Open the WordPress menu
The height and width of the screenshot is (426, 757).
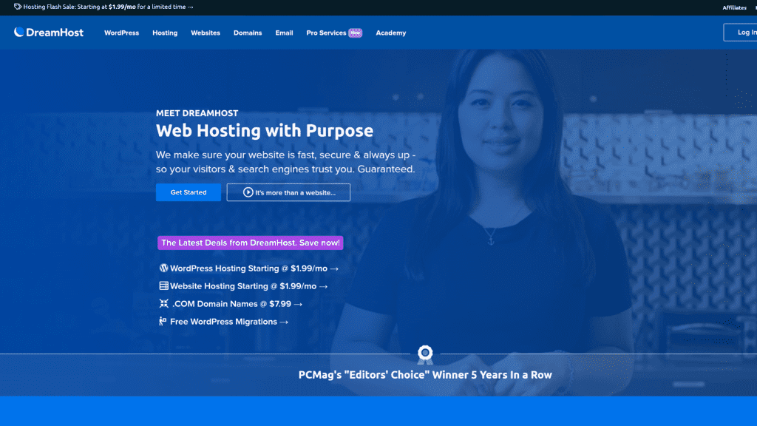(122, 33)
